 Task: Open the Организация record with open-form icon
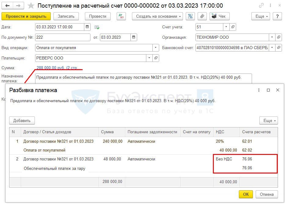pos(279,37)
